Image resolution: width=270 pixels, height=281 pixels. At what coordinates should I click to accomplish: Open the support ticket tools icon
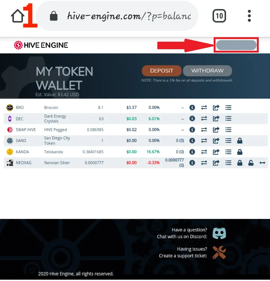point(219,252)
